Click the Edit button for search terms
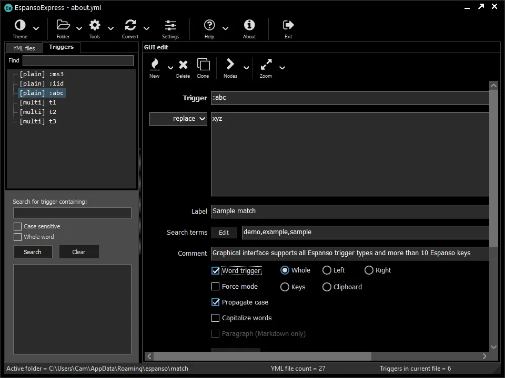505x378 pixels. 224,233
